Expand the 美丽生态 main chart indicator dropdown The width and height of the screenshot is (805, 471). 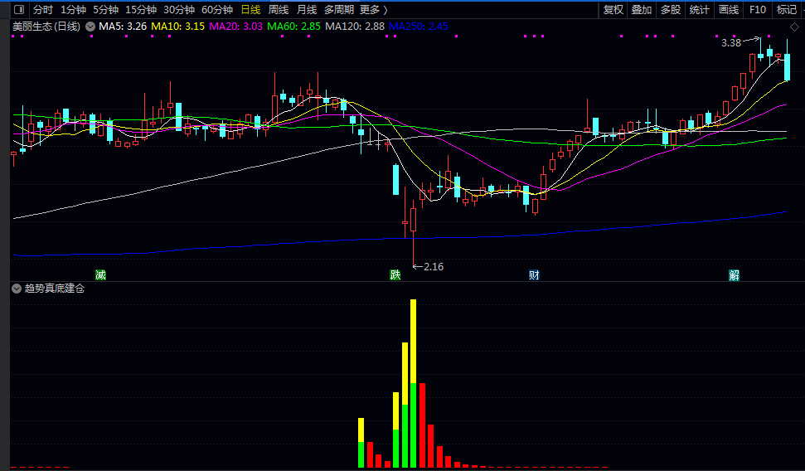point(90,27)
